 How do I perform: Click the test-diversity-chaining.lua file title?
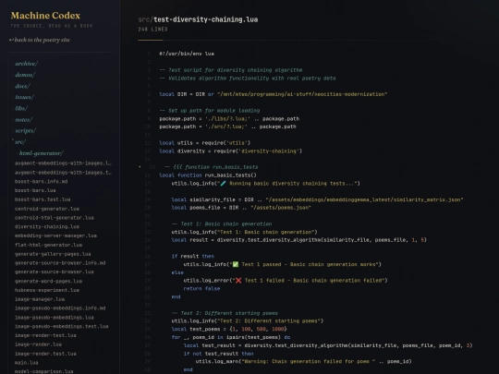[x=205, y=19]
